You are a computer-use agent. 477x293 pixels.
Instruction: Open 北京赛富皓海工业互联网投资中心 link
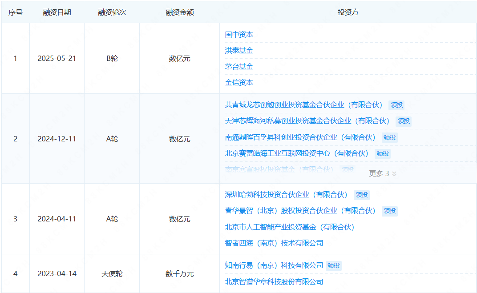point(297,153)
